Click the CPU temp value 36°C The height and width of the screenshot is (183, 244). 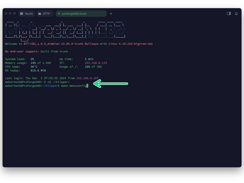coord(34,67)
